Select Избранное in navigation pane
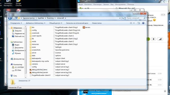The height and width of the screenshot is (95, 170). 16,28
